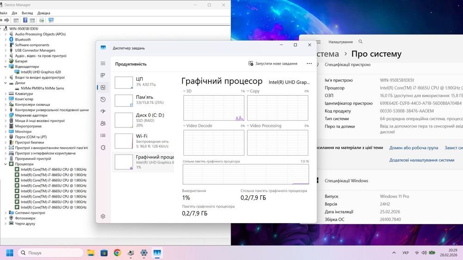Image resolution: width=463 pixels, height=260 pixels.
Task: Select the WIN-950E5B1DE9J root node in Device Manager
Action: 24,29
